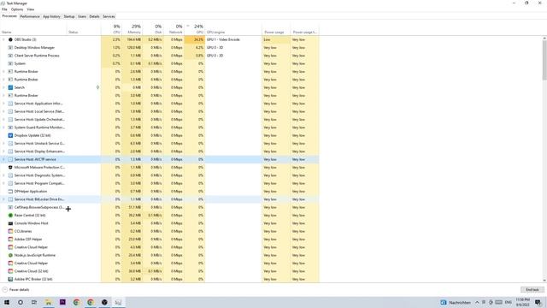Sort processes by CPU column header
The height and width of the screenshot is (308, 547).
(111, 28)
